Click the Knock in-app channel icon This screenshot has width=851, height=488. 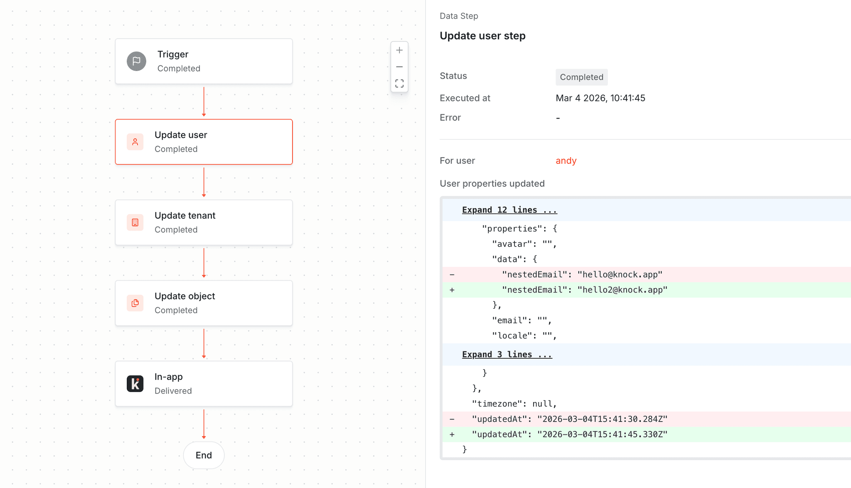pyautogui.click(x=135, y=383)
